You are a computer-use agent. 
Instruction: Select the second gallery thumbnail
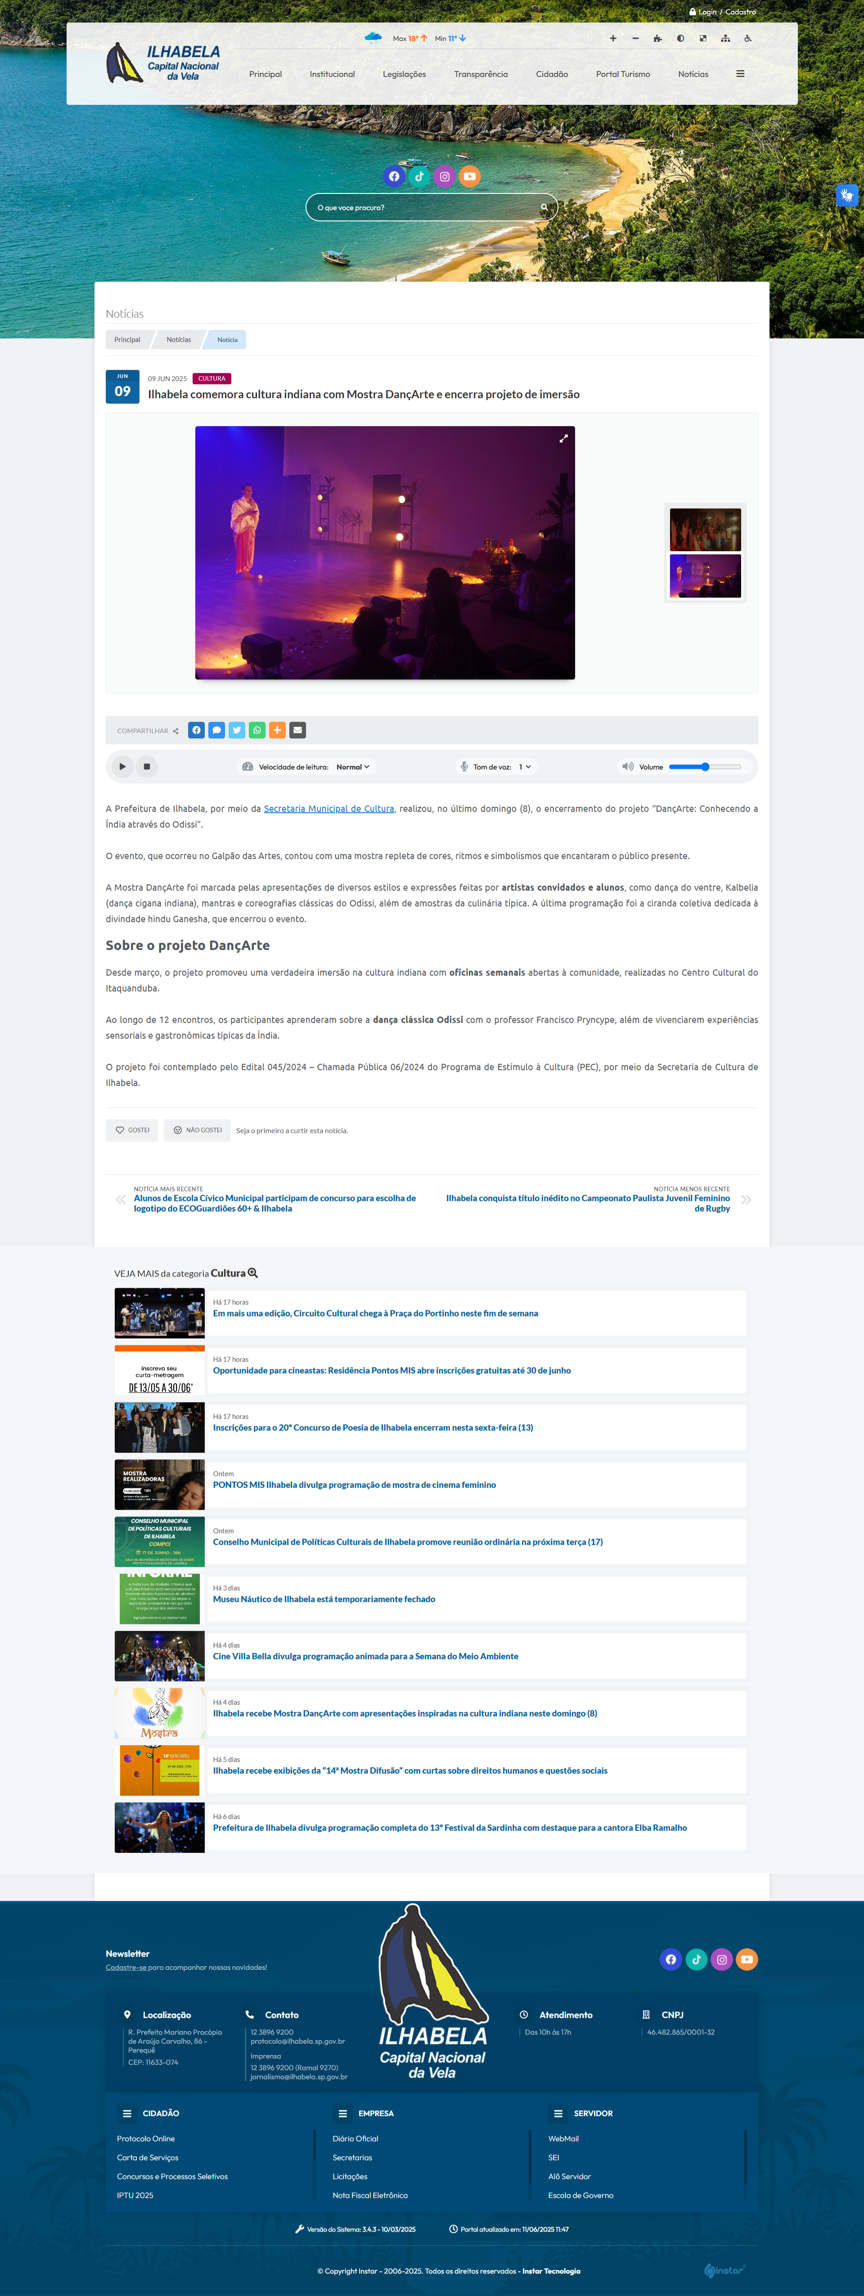click(x=705, y=576)
